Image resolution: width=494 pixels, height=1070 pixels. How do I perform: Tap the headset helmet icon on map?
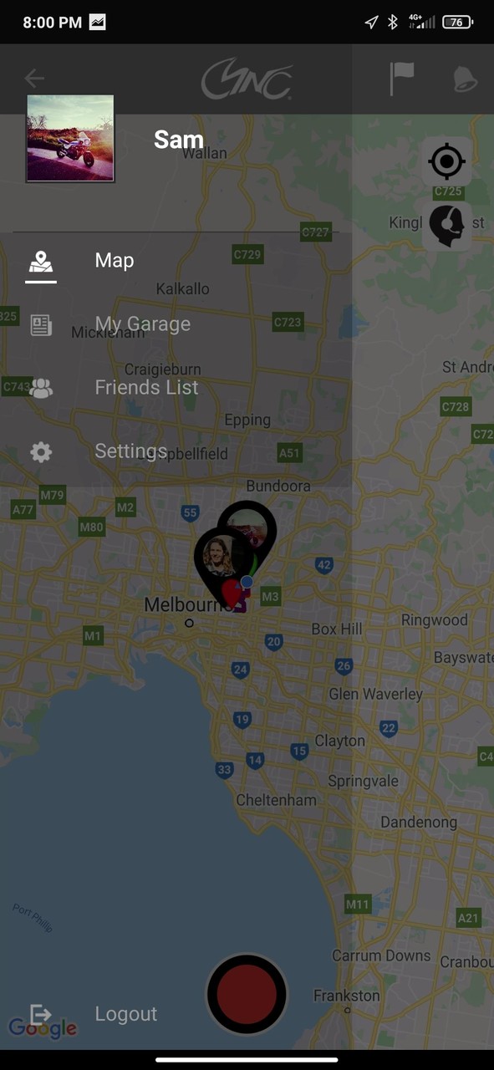click(446, 225)
